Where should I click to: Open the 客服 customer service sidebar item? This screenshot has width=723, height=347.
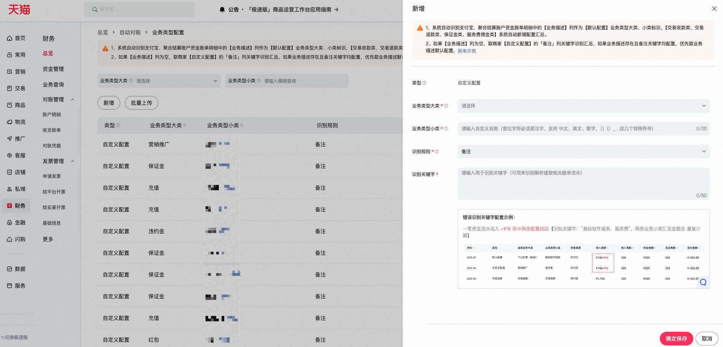16,155
